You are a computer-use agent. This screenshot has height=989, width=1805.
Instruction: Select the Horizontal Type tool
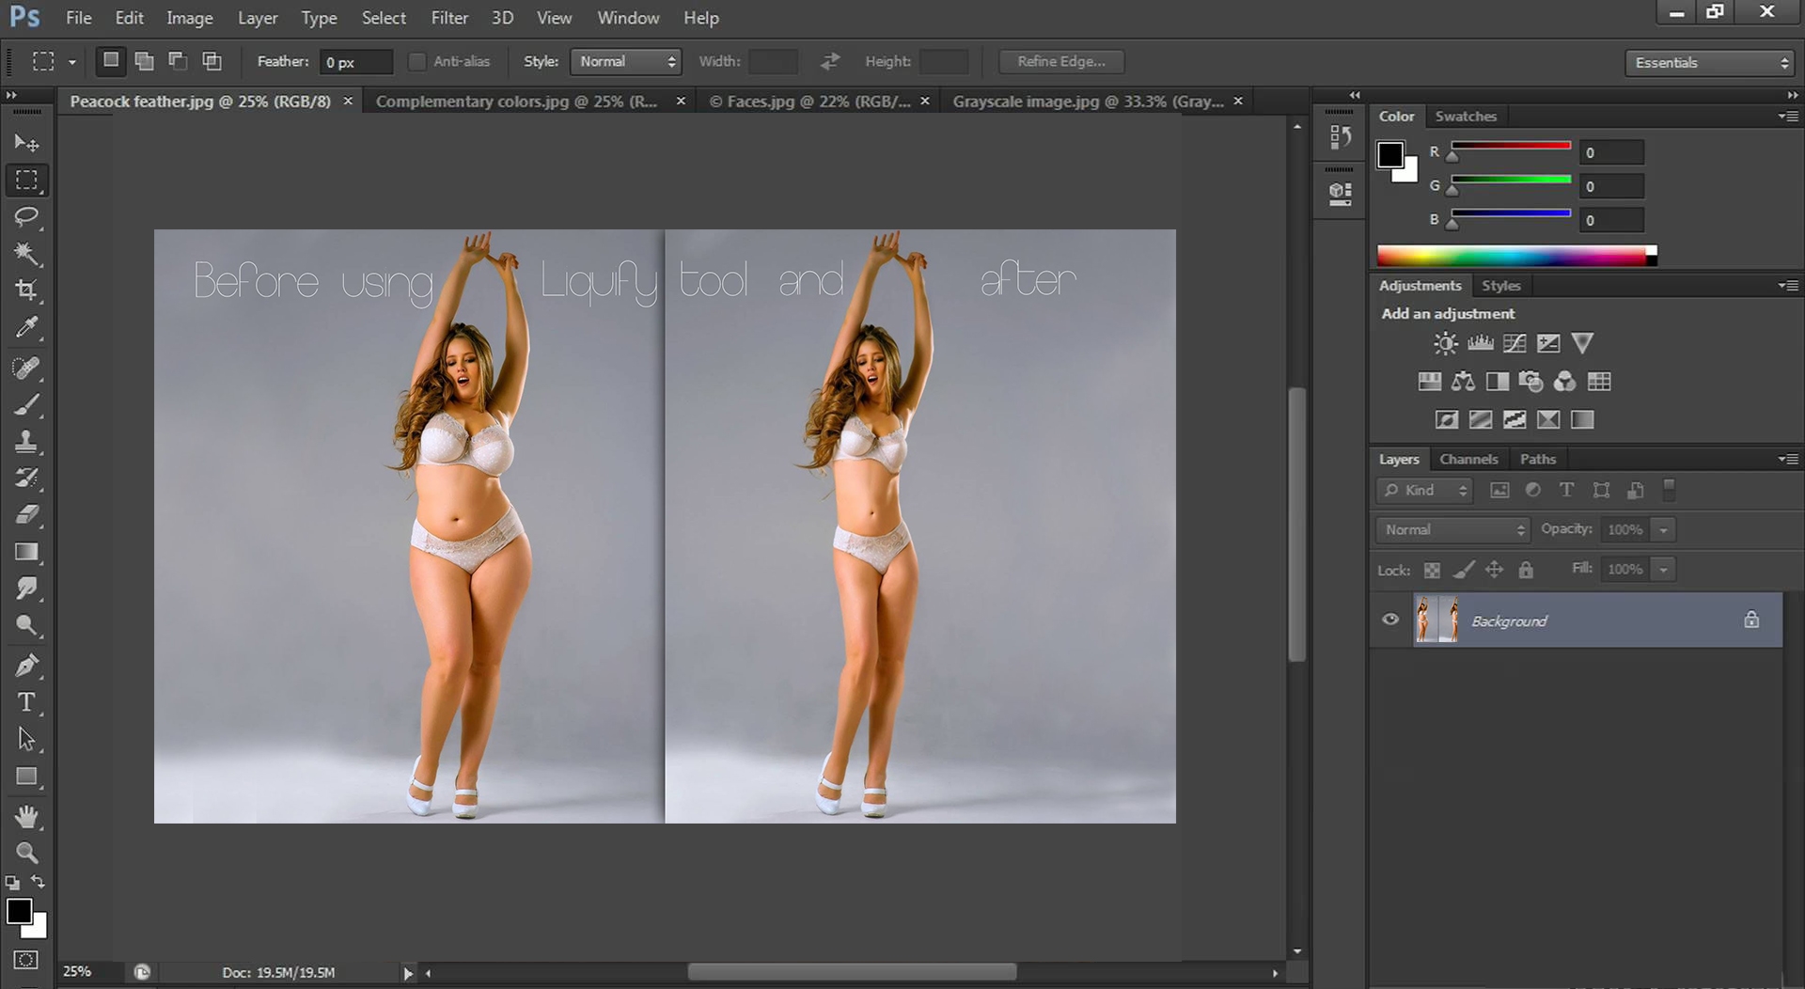(x=26, y=702)
